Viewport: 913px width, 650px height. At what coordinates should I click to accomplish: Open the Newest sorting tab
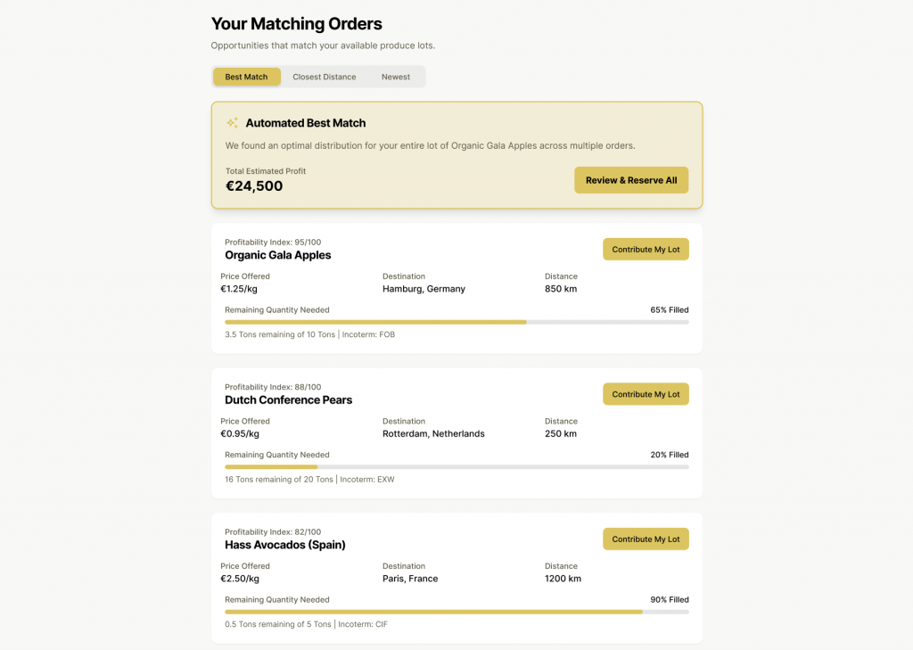pos(395,77)
